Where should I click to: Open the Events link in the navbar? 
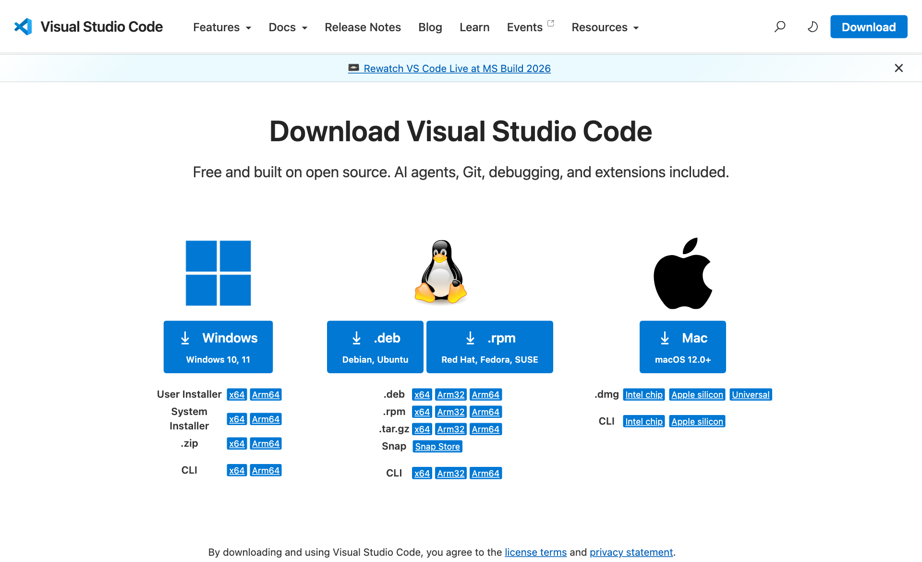pos(525,27)
